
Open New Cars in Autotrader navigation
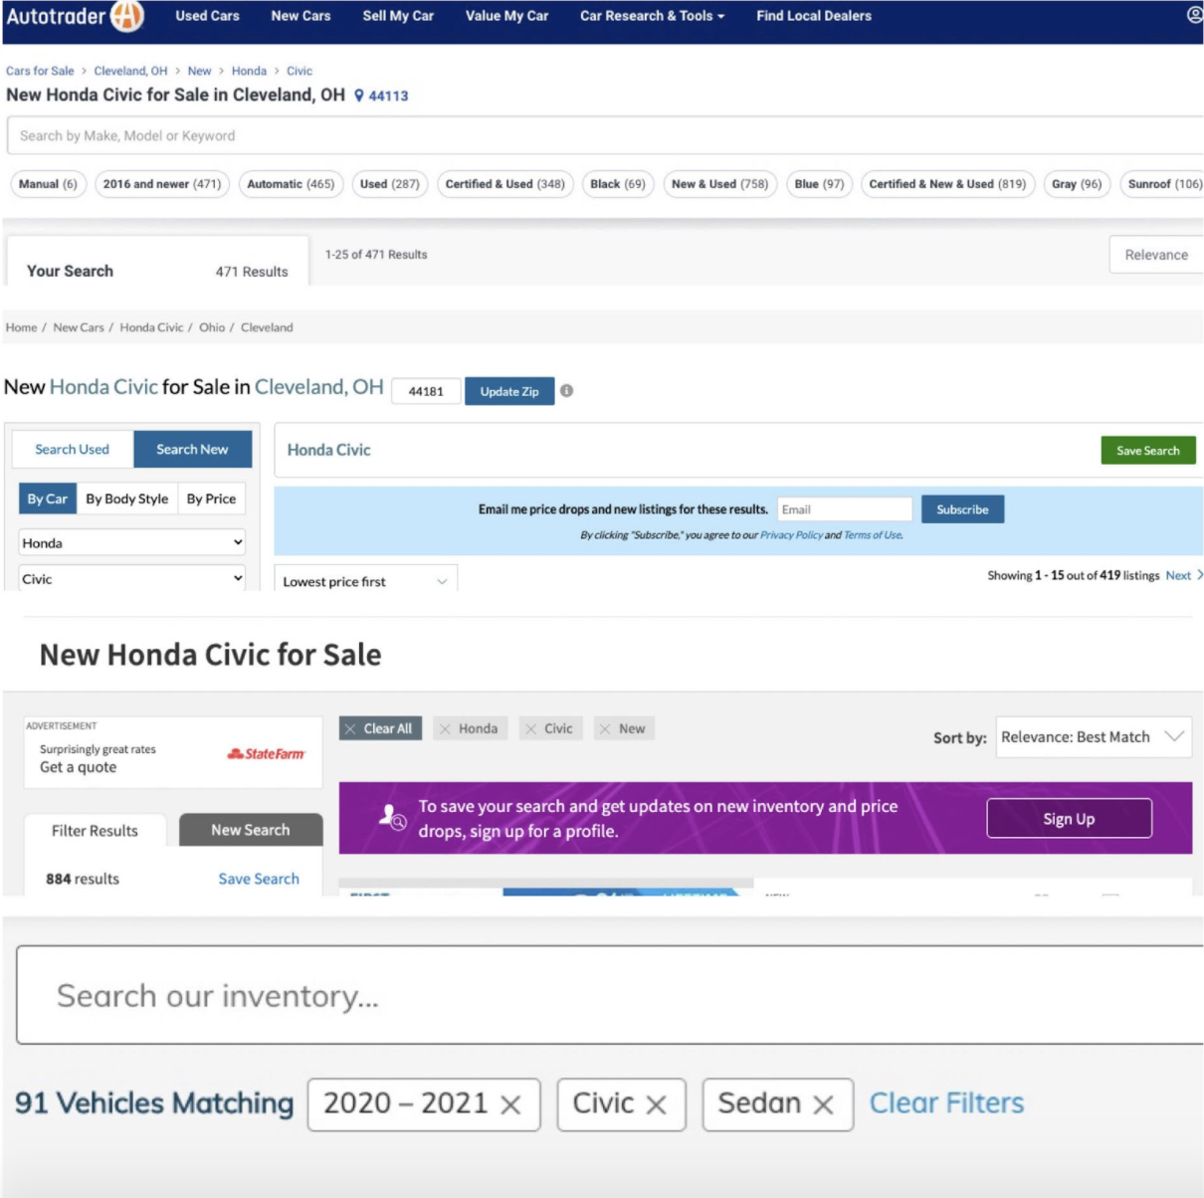(x=301, y=16)
